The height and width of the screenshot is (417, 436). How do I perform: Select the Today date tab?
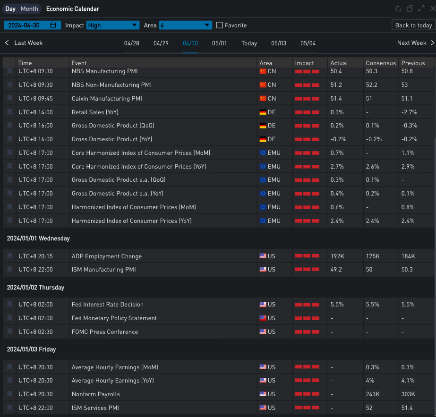[249, 43]
